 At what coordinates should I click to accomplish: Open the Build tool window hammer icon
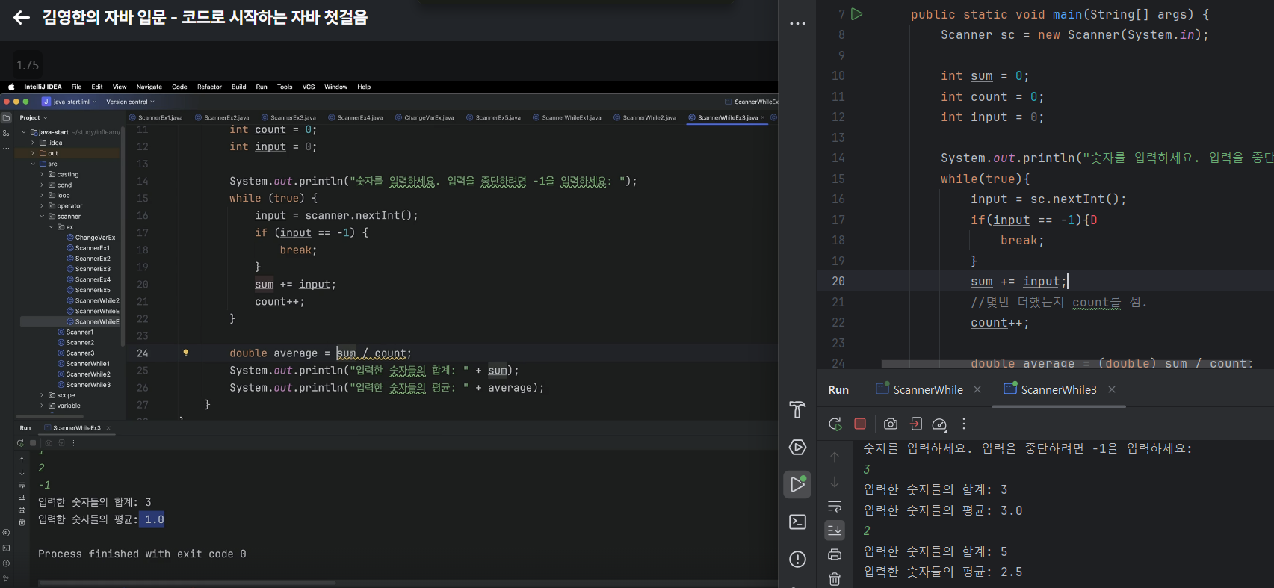point(797,409)
